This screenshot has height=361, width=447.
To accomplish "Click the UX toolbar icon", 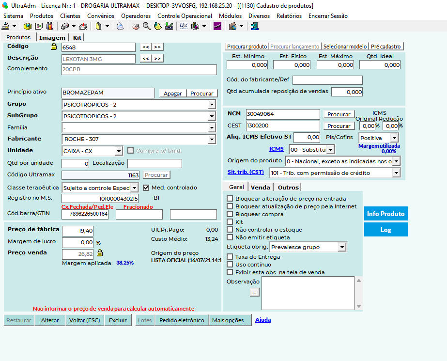I will [x=184, y=27].
